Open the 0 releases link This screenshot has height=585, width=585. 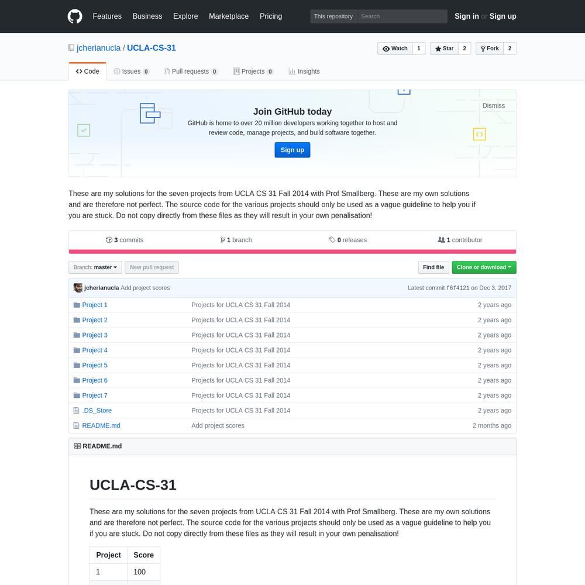point(348,240)
